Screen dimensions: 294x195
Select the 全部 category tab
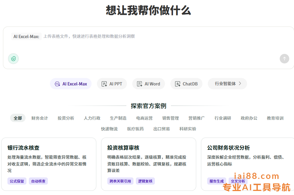[18, 118]
